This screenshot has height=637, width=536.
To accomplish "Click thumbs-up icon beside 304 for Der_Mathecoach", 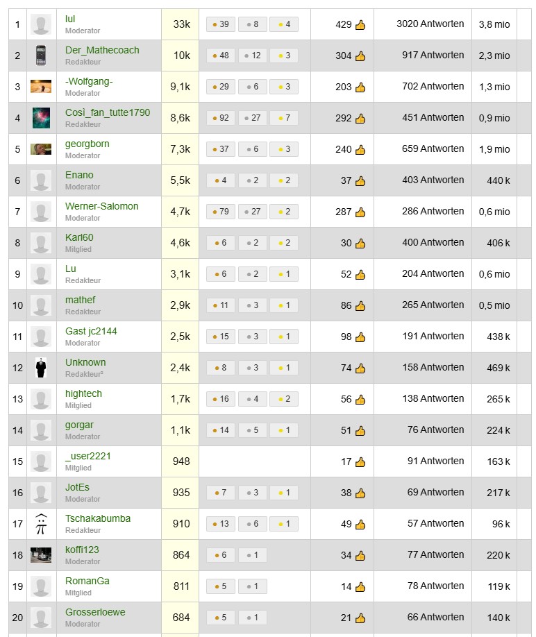I will tap(360, 56).
